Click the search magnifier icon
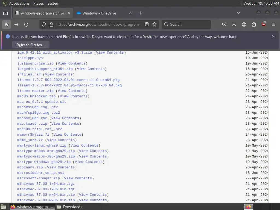280x210 pixels. coord(166,24)
